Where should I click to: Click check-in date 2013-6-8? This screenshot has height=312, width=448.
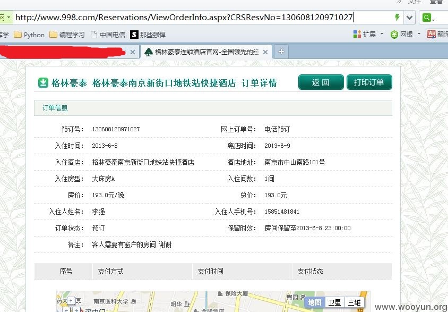click(105, 146)
